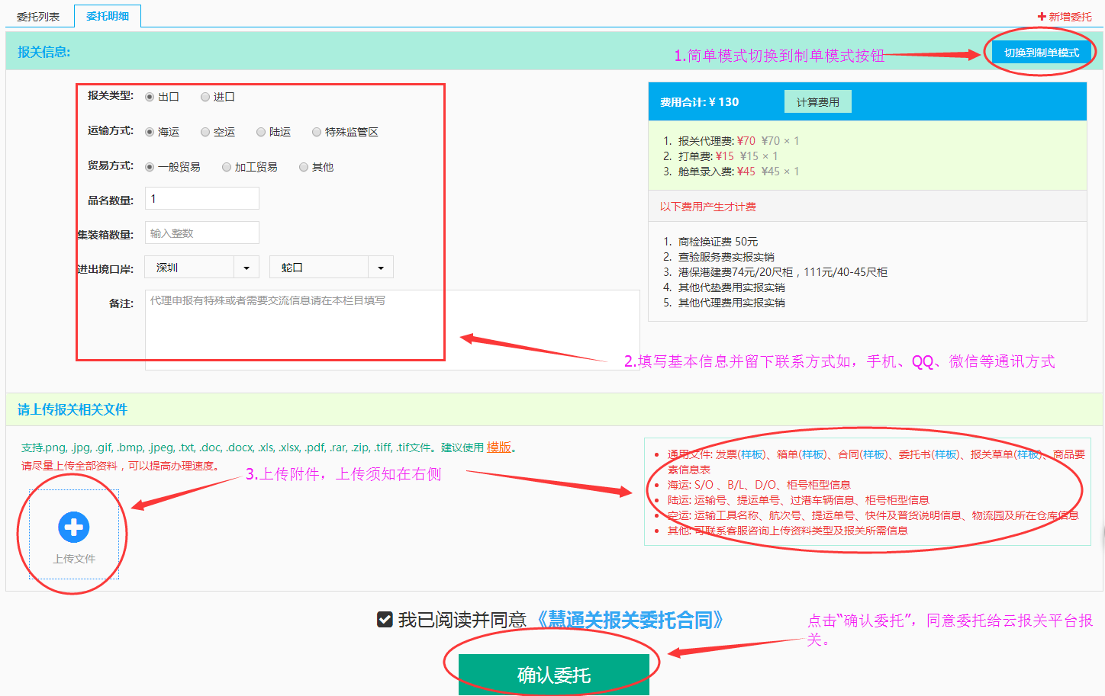The width and height of the screenshot is (1105, 696).
Task: Select the 进口 radio button
Action: 205,97
